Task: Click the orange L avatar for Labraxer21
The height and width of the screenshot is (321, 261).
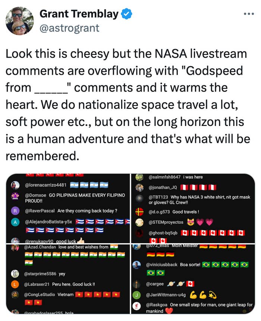Action: coord(15,284)
